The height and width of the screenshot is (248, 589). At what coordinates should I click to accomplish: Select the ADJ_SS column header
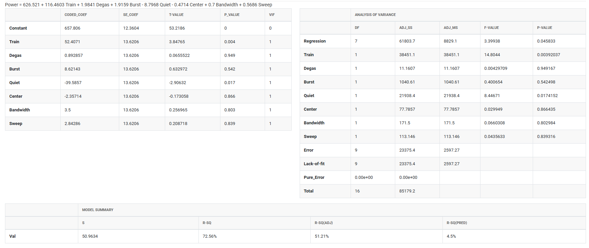(406, 28)
